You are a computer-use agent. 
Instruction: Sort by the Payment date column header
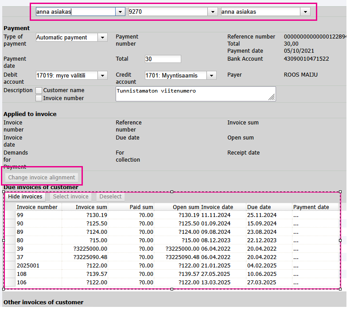point(315,207)
